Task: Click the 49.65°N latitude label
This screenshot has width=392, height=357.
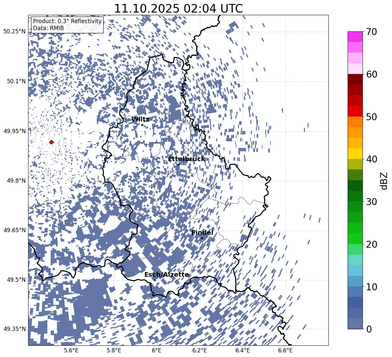Action: click(x=15, y=230)
